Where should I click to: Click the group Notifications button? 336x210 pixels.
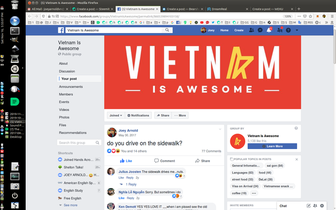(138, 115)
